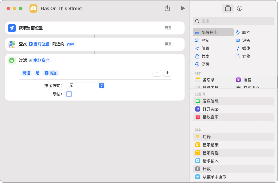Image resolution: width=278 pixels, height=183 pixels.
Task: Open the 设备 category
Action: pyautogui.click(x=243, y=40)
